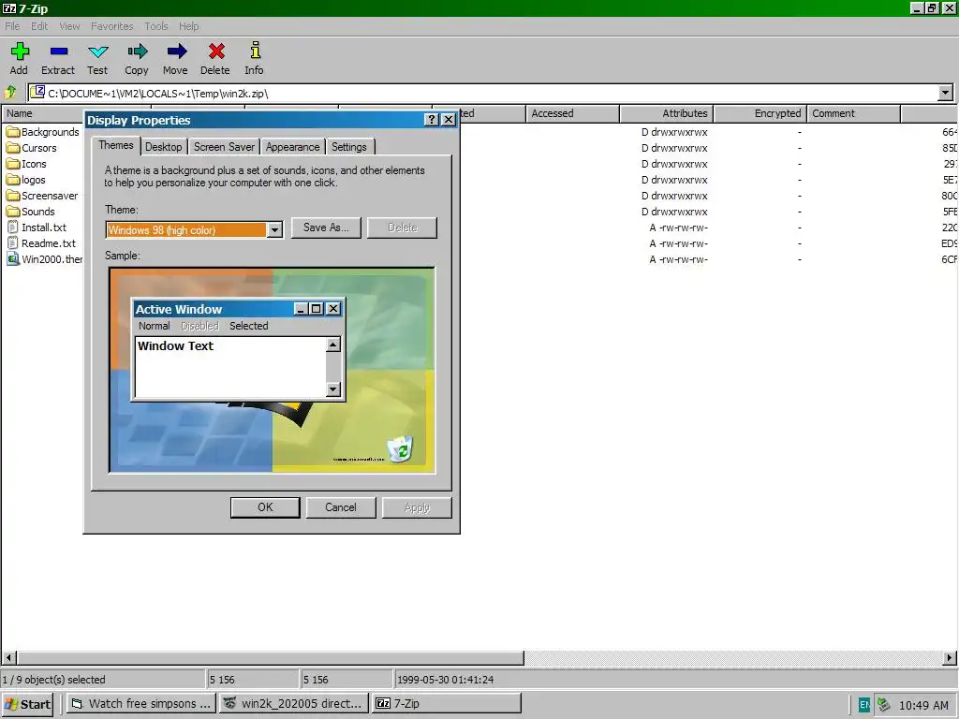Image resolution: width=959 pixels, height=719 pixels.
Task: Switch to win2k_202005 taskbar window
Action: tap(293, 704)
